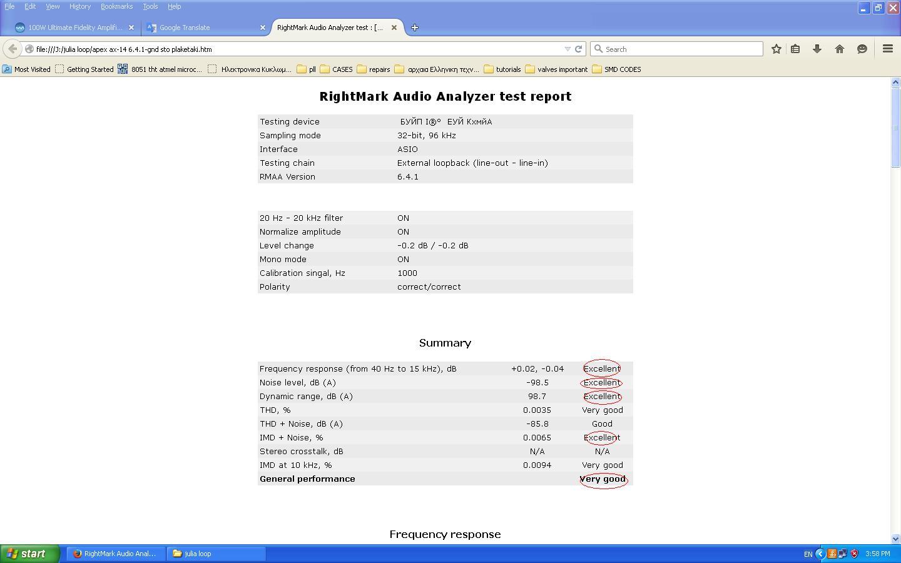Bookmark this page with star icon
This screenshot has width=901, height=563.
pyautogui.click(x=776, y=49)
